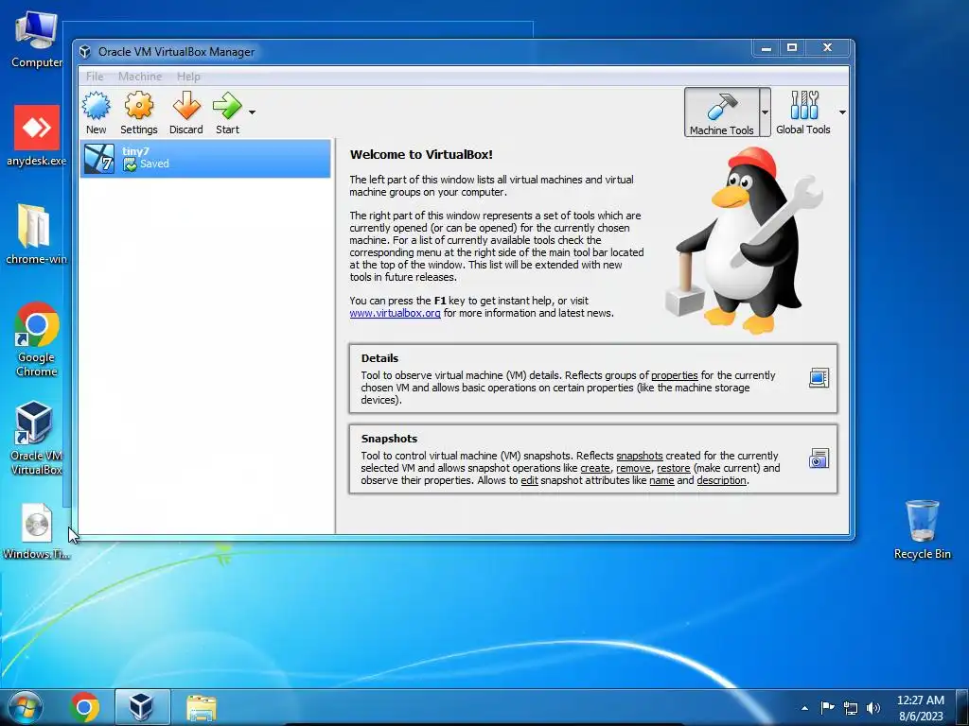Click the Welcome to VirtualBox! heading

(x=421, y=154)
